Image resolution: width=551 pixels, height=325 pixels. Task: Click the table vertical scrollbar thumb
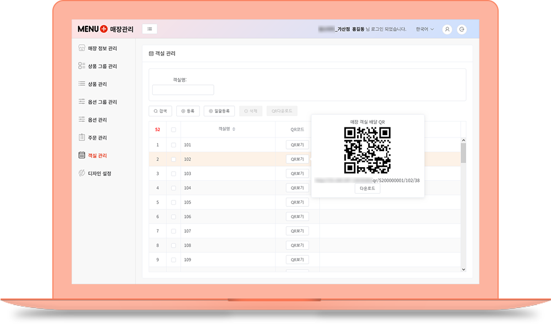click(x=463, y=153)
